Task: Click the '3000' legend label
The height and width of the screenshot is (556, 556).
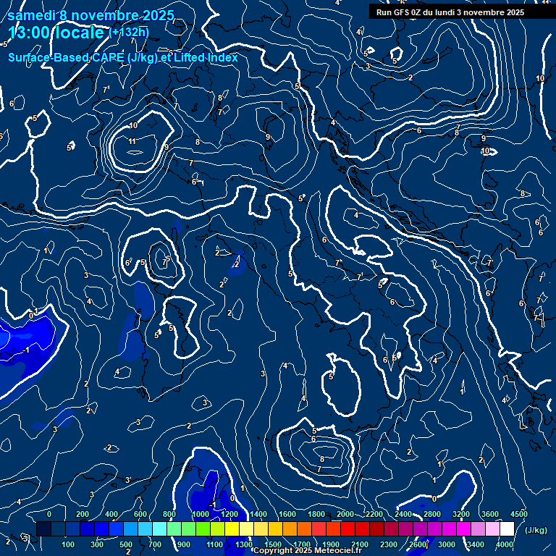Action: (x=447, y=544)
